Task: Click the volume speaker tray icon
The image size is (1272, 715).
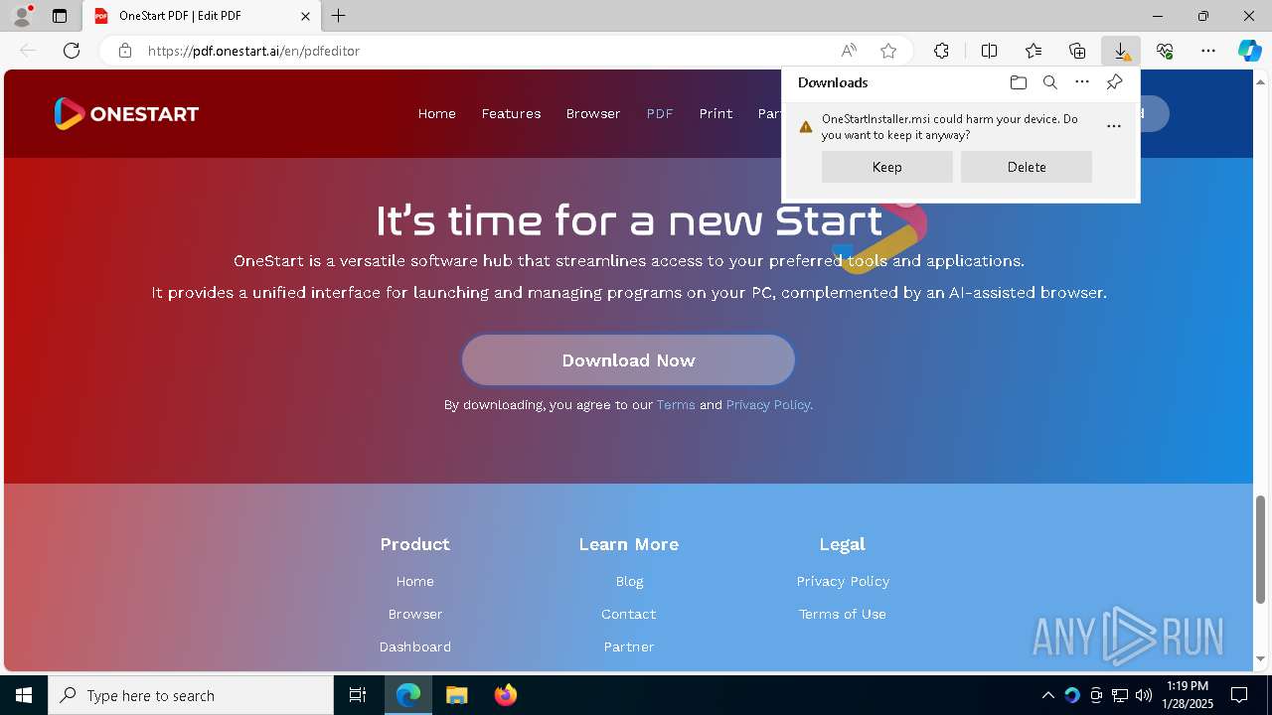Action: 1144,695
